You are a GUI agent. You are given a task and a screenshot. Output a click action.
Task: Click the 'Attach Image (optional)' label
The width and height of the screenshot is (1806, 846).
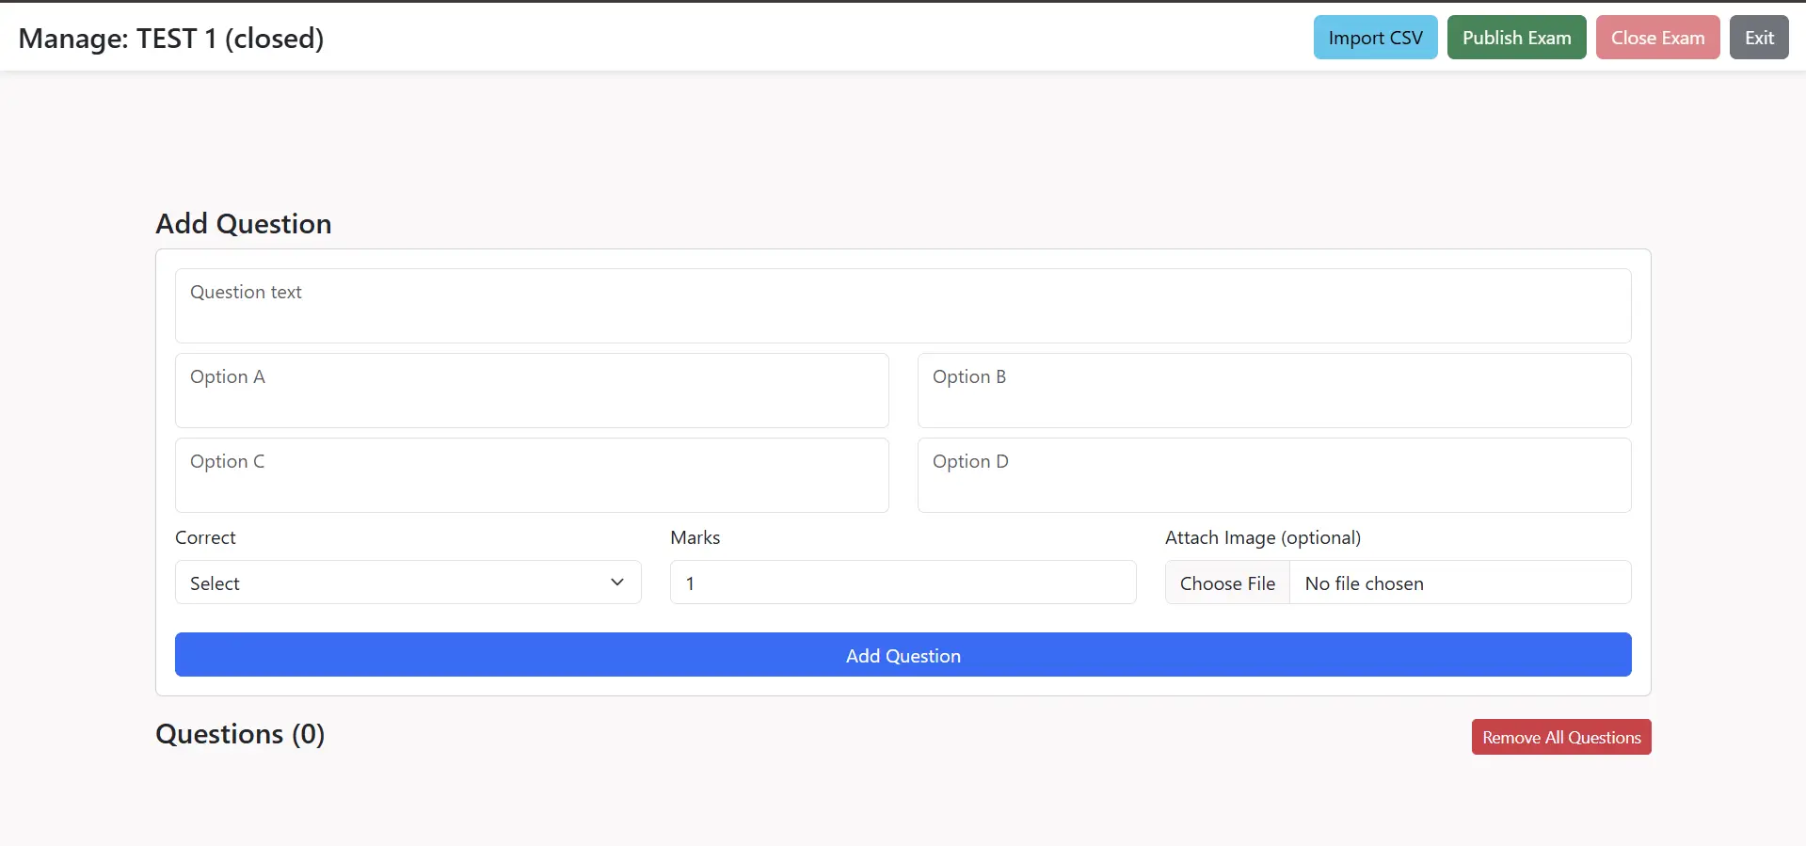pos(1262,537)
